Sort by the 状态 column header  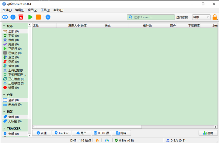116,26
